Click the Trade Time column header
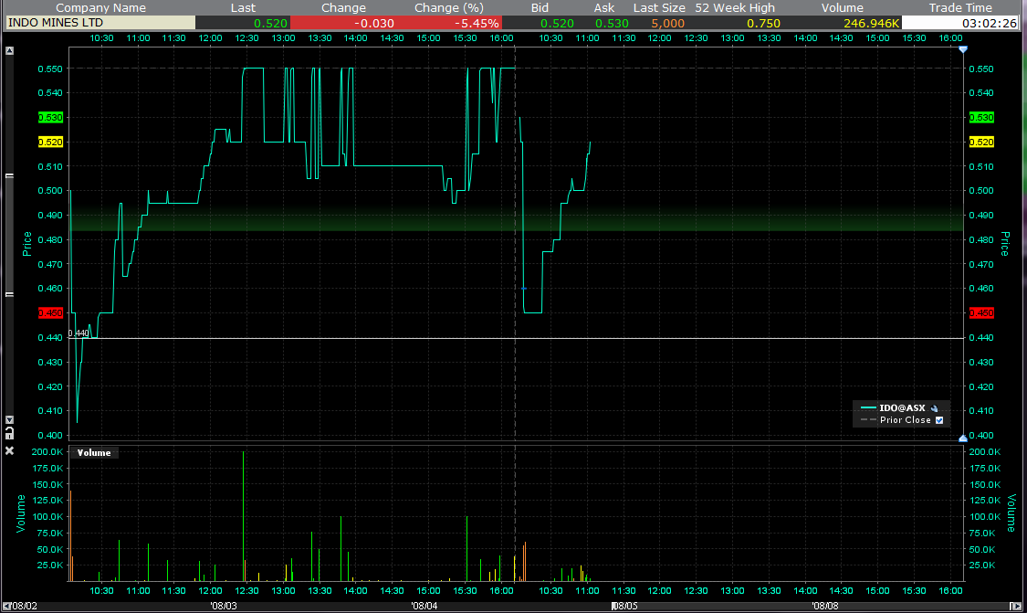The image size is (1027, 613). tap(959, 7)
